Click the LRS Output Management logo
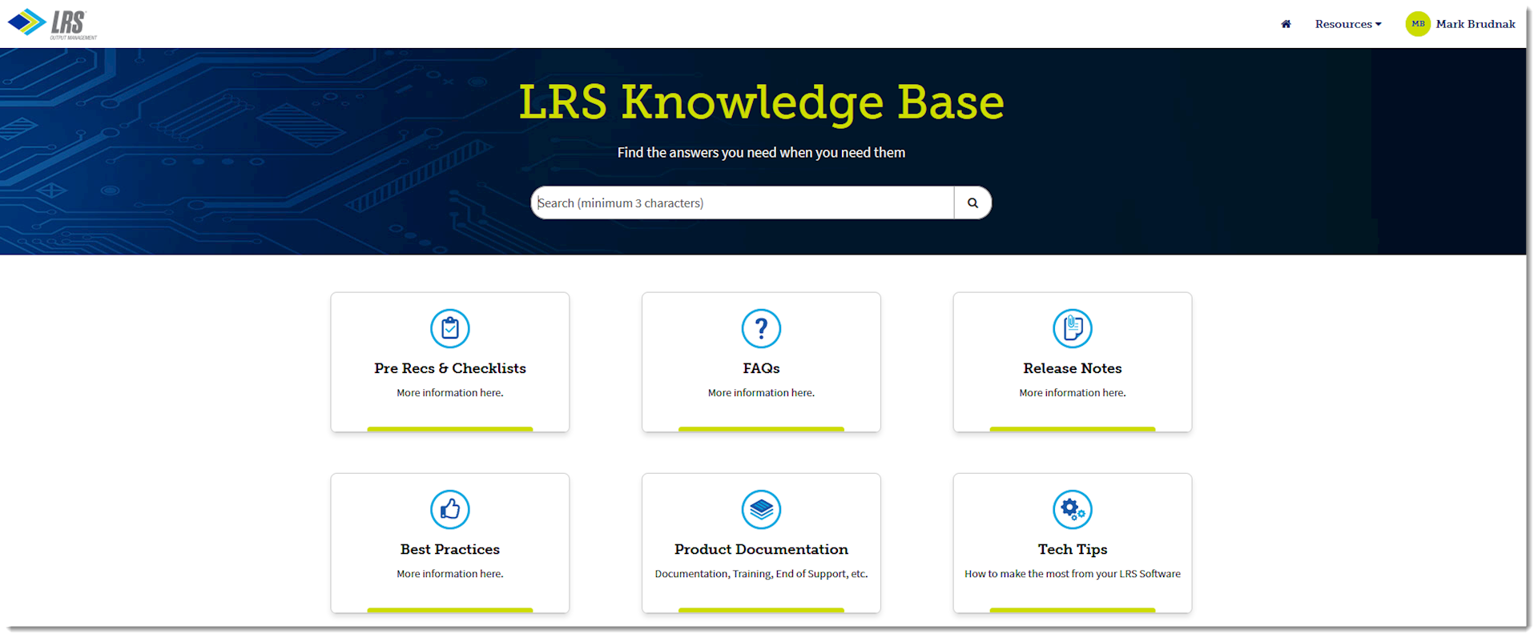1538x638 pixels. tap(53, 24)
